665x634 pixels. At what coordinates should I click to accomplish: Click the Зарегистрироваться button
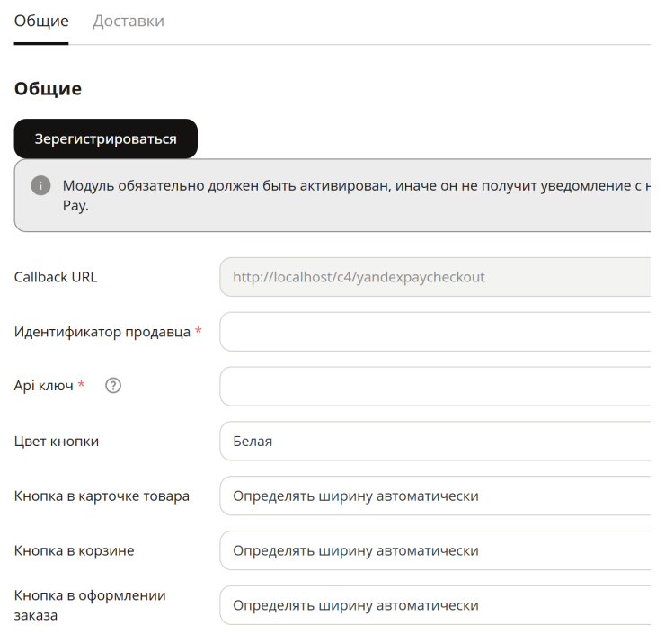(x=106, y=138)
